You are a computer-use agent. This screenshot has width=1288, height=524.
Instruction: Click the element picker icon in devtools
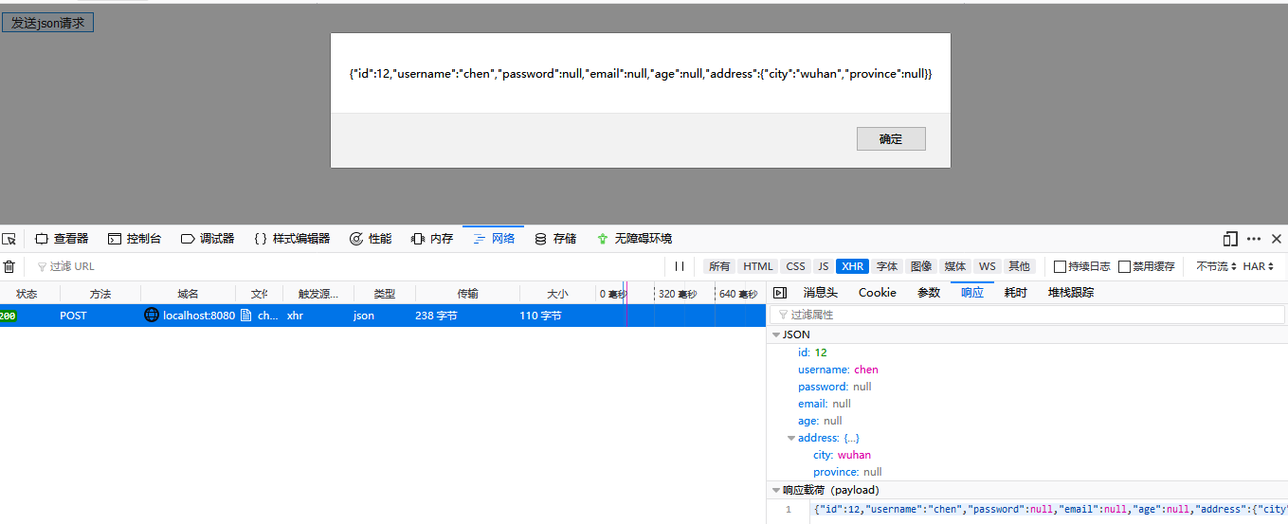coord(9,239)
